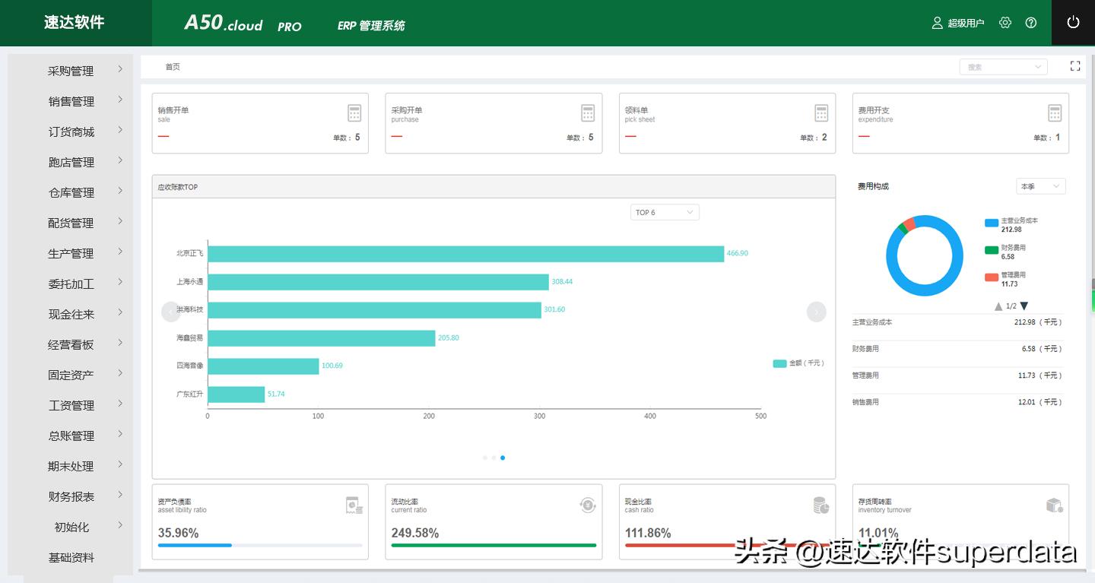Click the third carousel pagination dot
Image resolution: width=1095 pixels, height=583 pixels.
(x=503, y=458)
